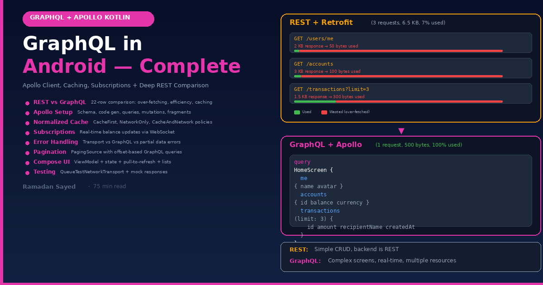
Task: Click the REST + Retrofit panel heading
Action: [x=321, y=23]
